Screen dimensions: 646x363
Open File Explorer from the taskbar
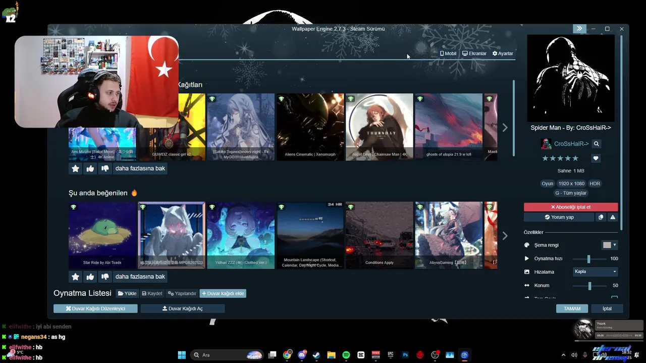click(x=331, y=355)
